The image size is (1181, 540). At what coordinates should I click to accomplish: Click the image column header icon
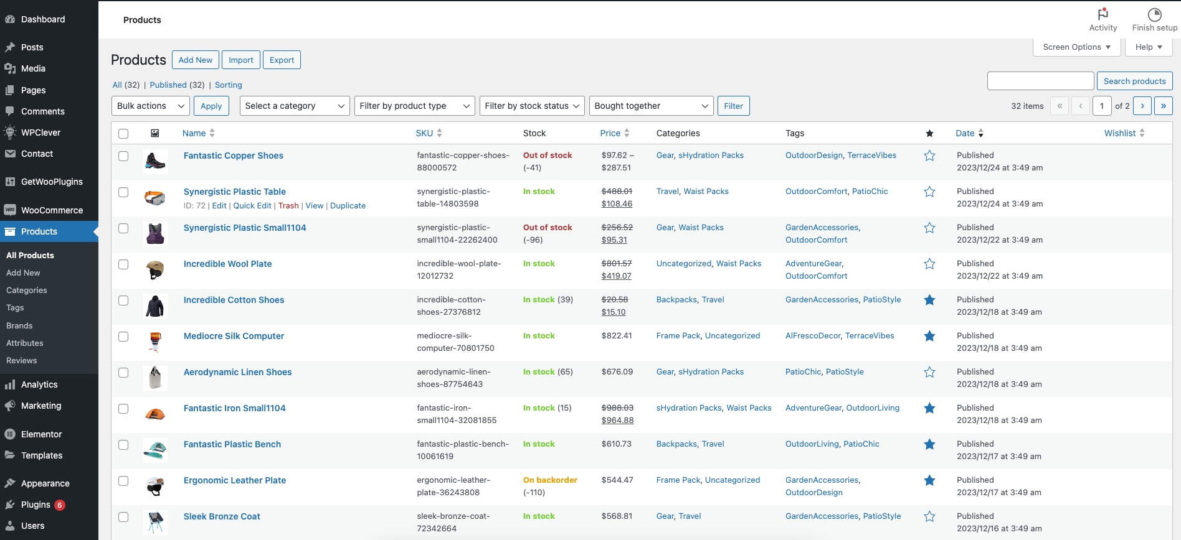[x=155, y=133]
